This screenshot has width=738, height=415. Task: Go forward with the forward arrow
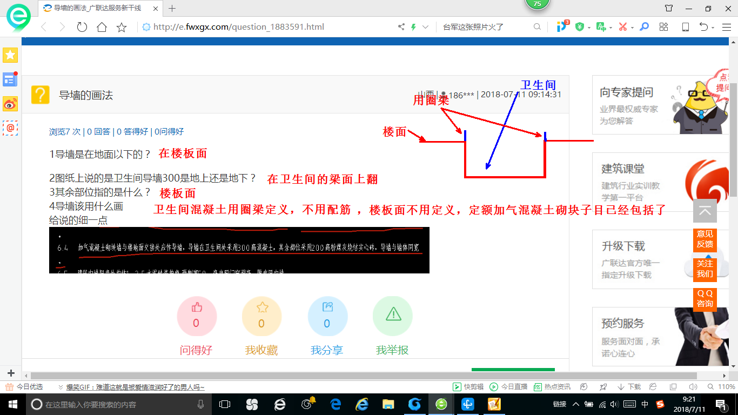[62, 27]
